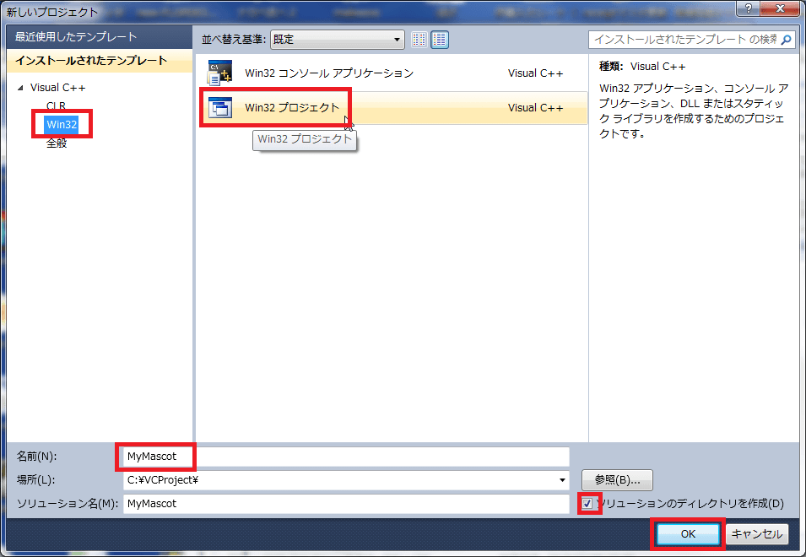Open the sort order 既定 dropdown

(338, 40)
